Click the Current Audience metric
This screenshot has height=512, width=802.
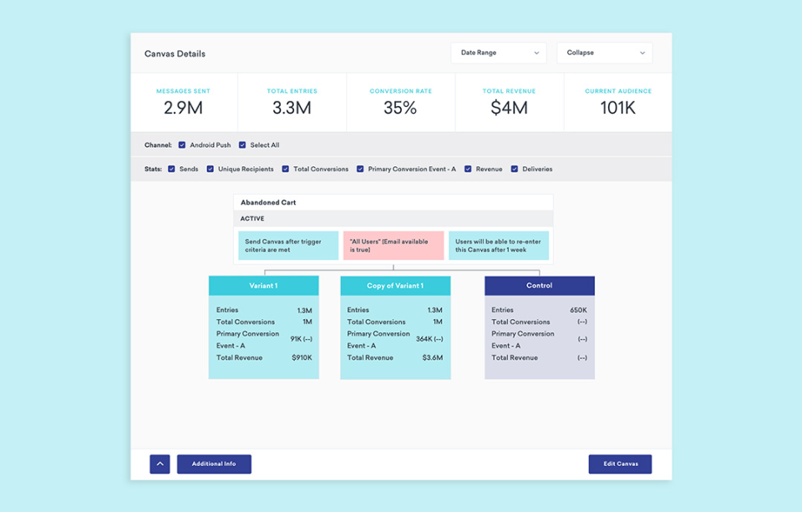click(617, 99)
